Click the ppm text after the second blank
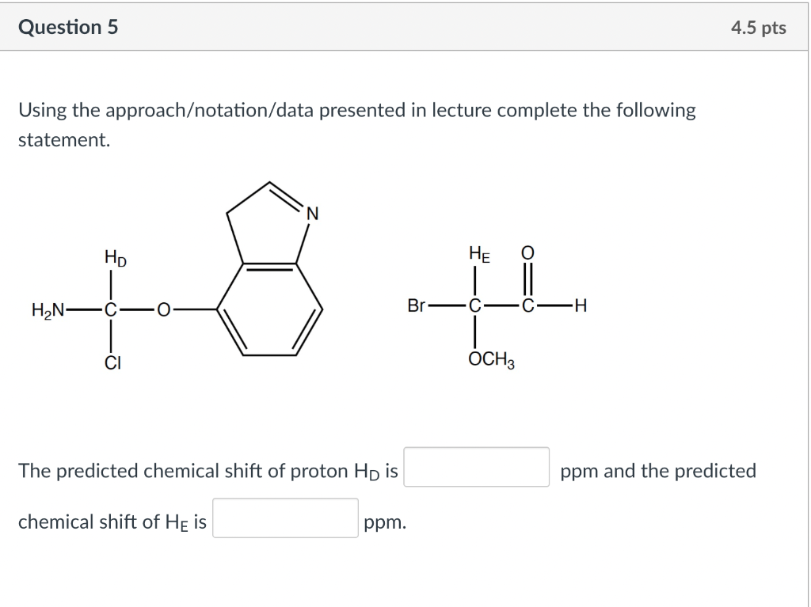Viewport: 811px width, 607px height. (x=383, y=521)
